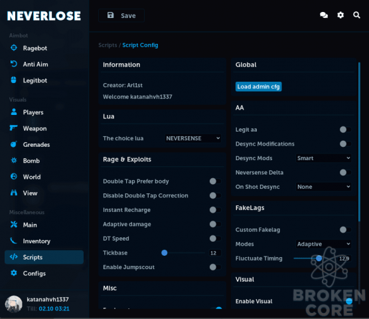Click the Grenades bomb icon
Viewport: 369px width, 319px height.
[14, 144]
